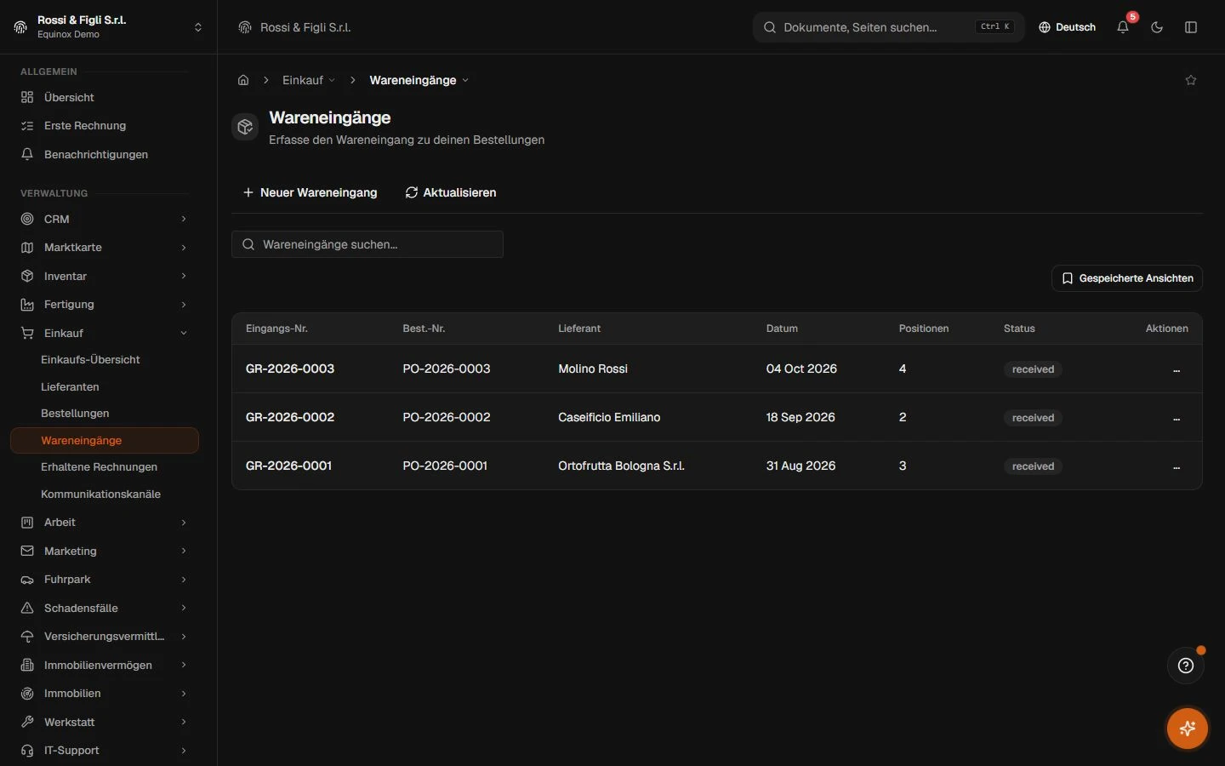Click Neuer Wareneingang button

point(310,192)
